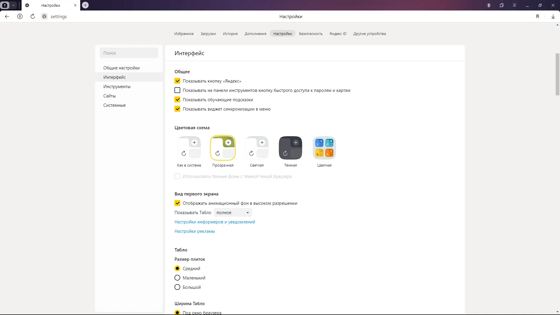
Task: Open the 'Показывать Табло' dropdown
Action: pyautogui.click(x=232, y=213)
